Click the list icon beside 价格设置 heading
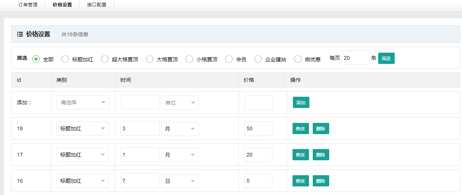This screenshot has height=195, width=462. coord(20,34)
